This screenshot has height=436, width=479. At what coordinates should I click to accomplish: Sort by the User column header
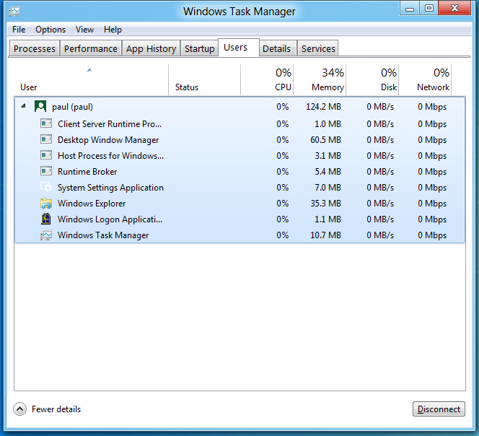pyautogui.click(x=91, y=80)
